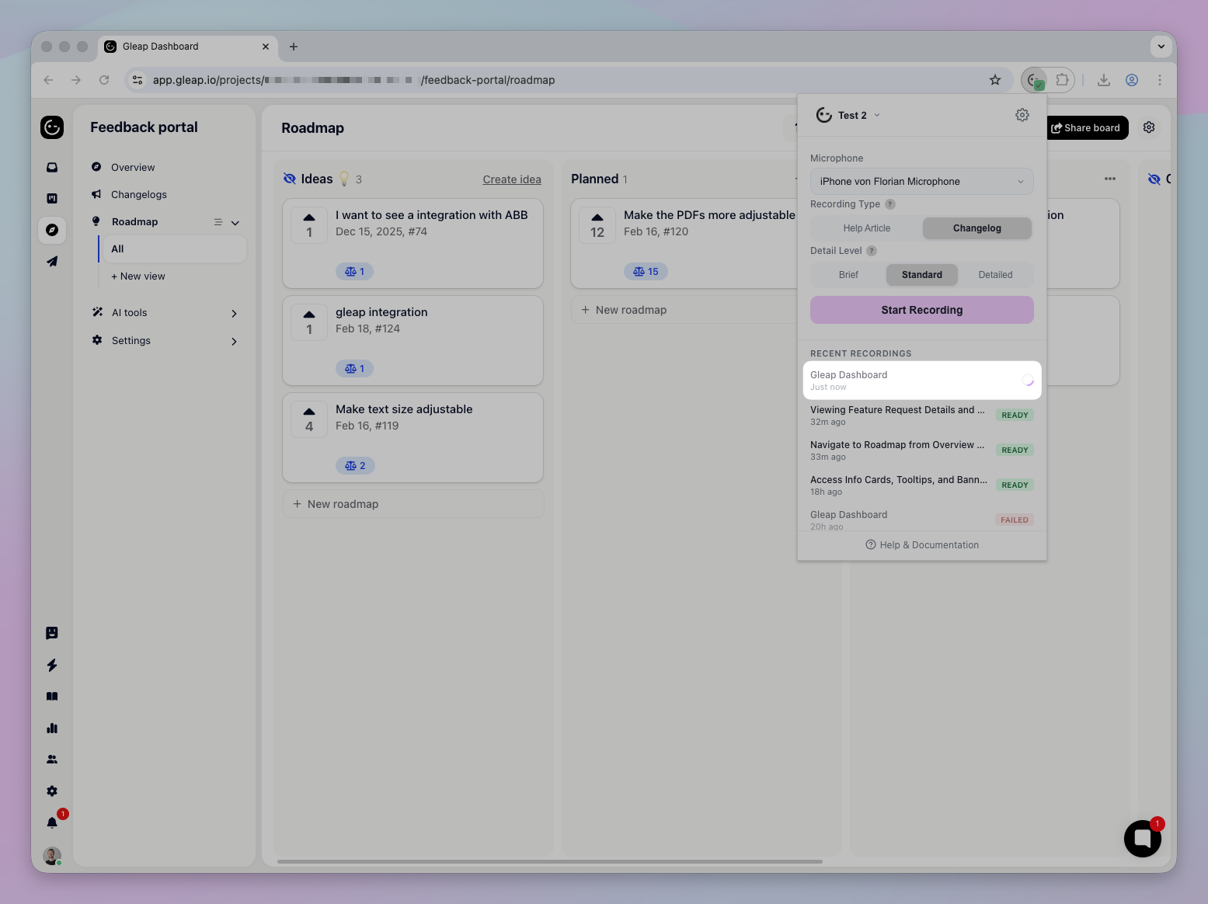Open the browser three-dot menu
The image size is (1208, 904).
(x=1160, y=80)
